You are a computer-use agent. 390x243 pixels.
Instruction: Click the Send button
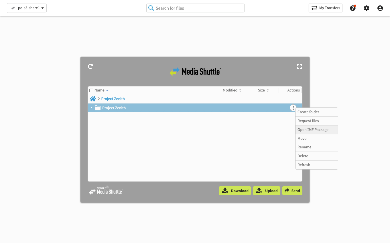(x=292, y=191)
